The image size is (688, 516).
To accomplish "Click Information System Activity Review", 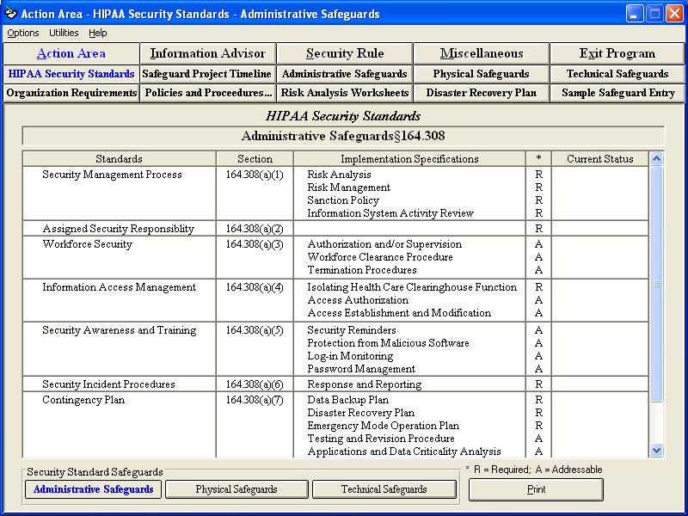I will 390,213.
